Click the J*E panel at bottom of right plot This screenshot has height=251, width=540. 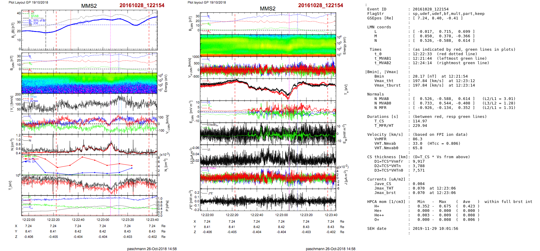(x=268, y=200)
